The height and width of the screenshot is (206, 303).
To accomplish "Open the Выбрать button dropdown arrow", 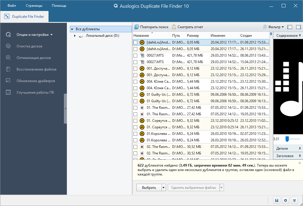I will [164, 188].
